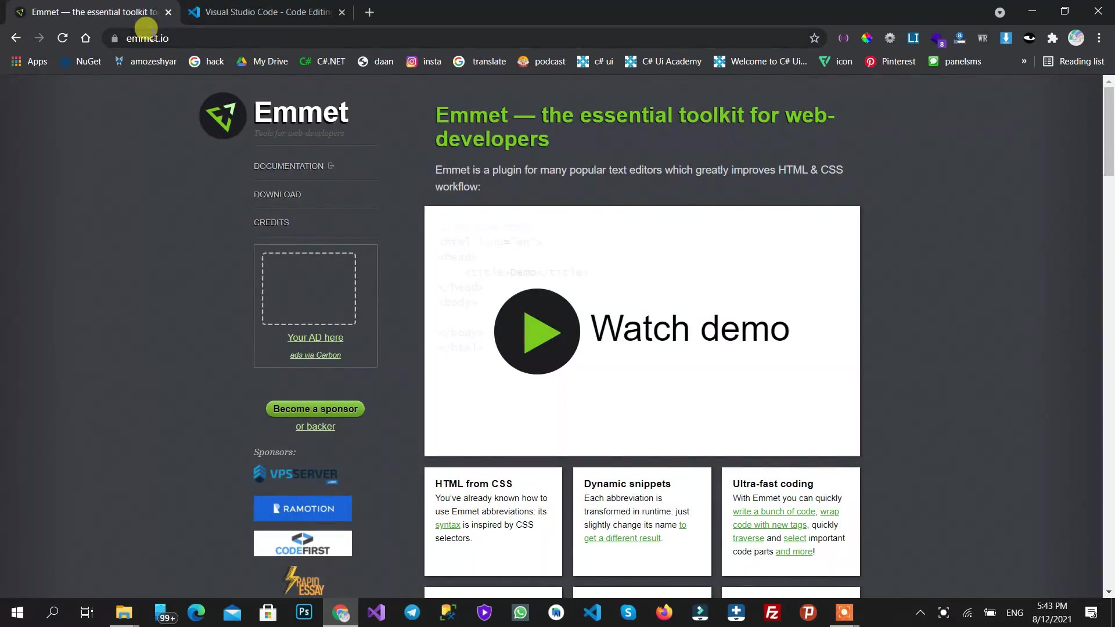Open the Ramotion sponsor banner
Screen dimensions: 1115x627
tap(303, 509)
